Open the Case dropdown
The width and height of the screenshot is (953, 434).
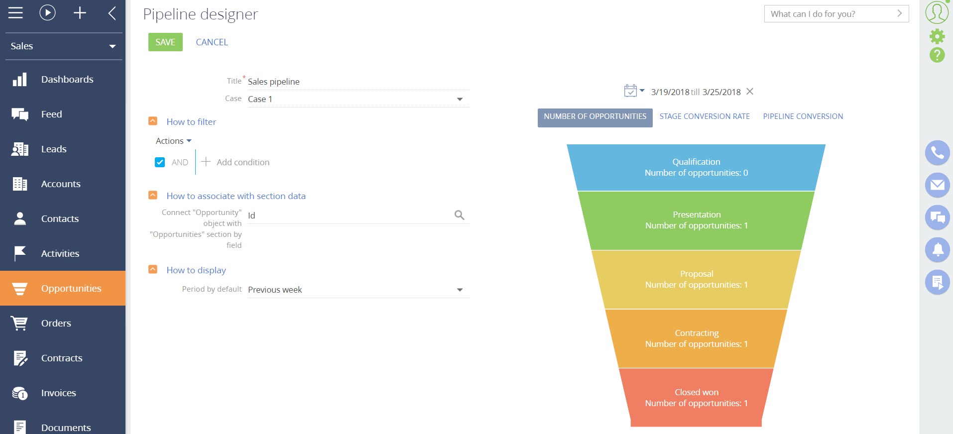pyautogui.click(x=460, y=100)
